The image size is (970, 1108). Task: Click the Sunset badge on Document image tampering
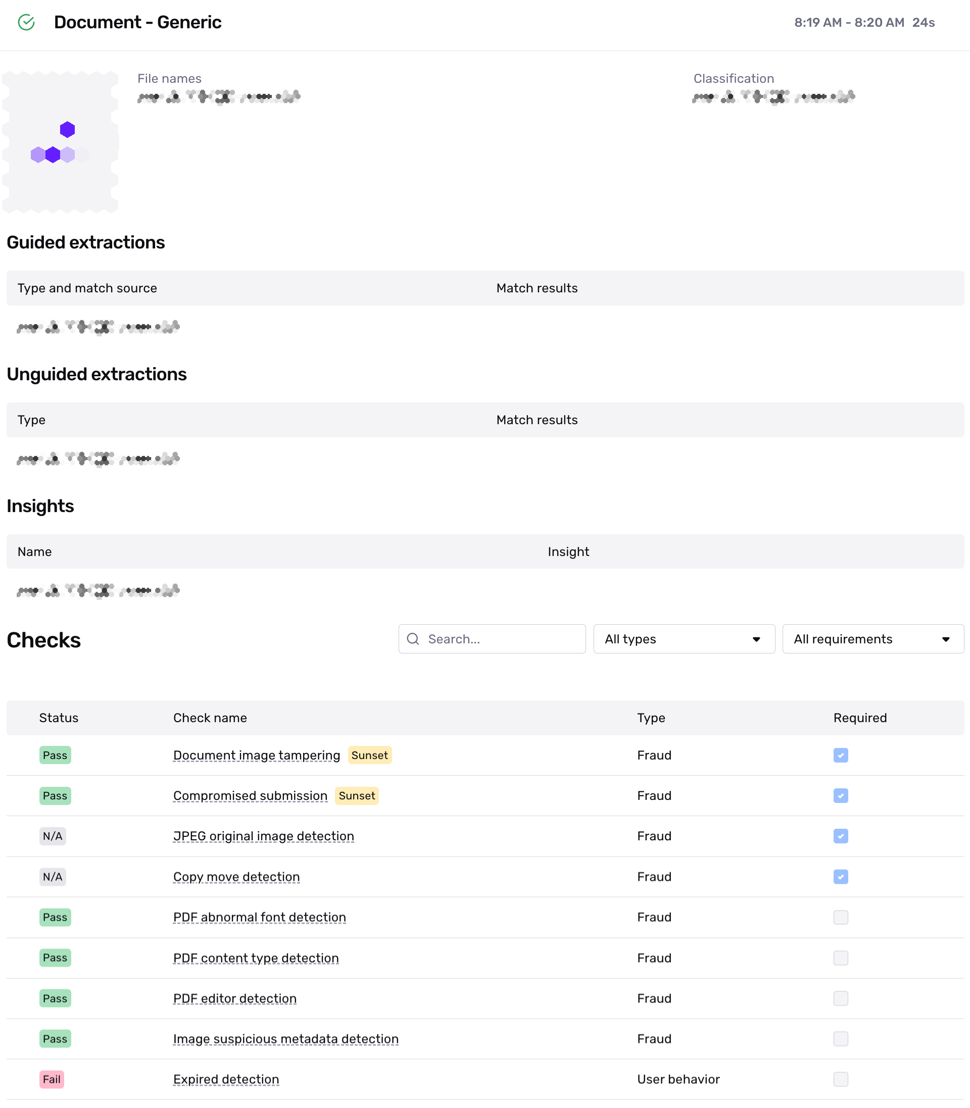(x=369, y=754)
